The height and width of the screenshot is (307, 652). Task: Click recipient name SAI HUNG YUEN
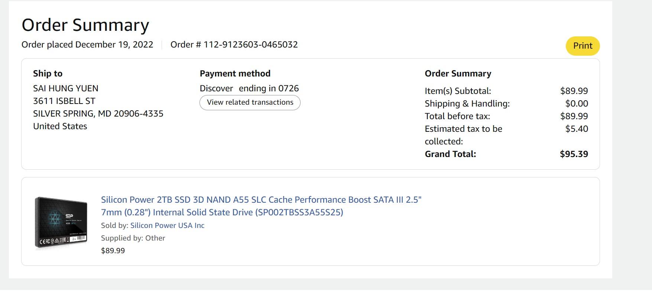tap(66, 88)
